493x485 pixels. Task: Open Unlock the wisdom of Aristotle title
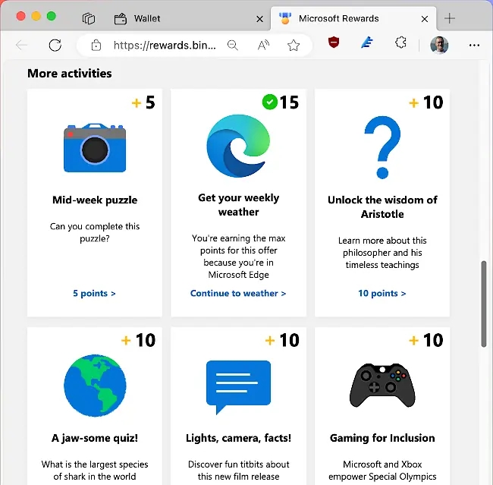[x=382, y=206]
